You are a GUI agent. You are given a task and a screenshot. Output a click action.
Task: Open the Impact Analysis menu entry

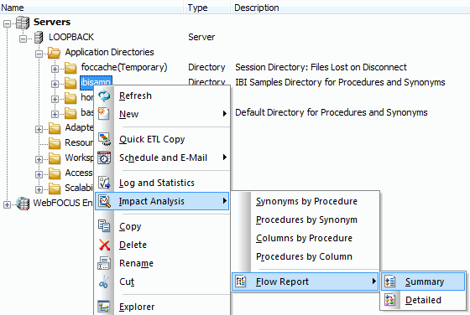tap(162, 201)
